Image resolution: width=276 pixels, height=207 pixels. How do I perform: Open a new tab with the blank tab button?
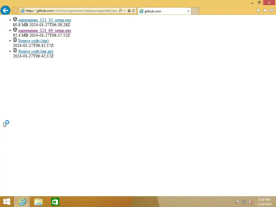[x=195, y=11]
